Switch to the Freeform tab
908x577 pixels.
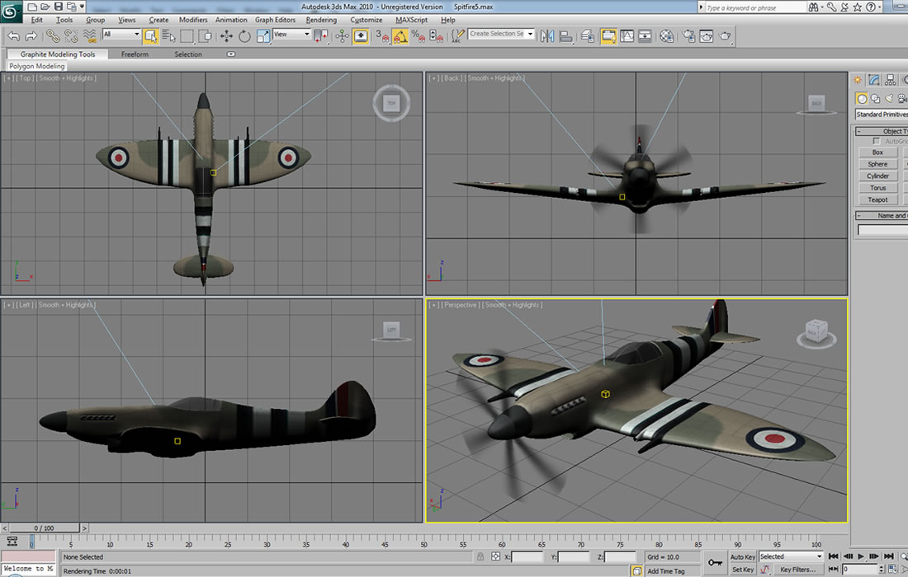(135, 54)
